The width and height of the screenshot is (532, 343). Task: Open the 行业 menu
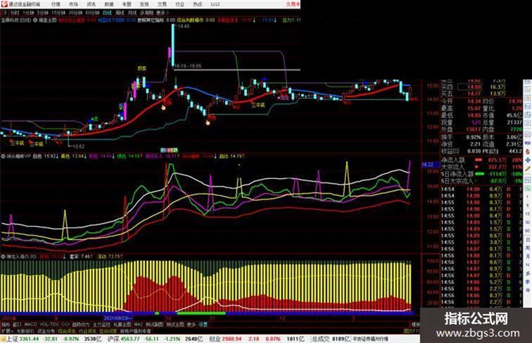(180, 5)
